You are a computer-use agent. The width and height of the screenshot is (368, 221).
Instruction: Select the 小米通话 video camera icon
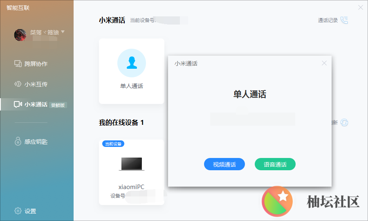[18, 104]
